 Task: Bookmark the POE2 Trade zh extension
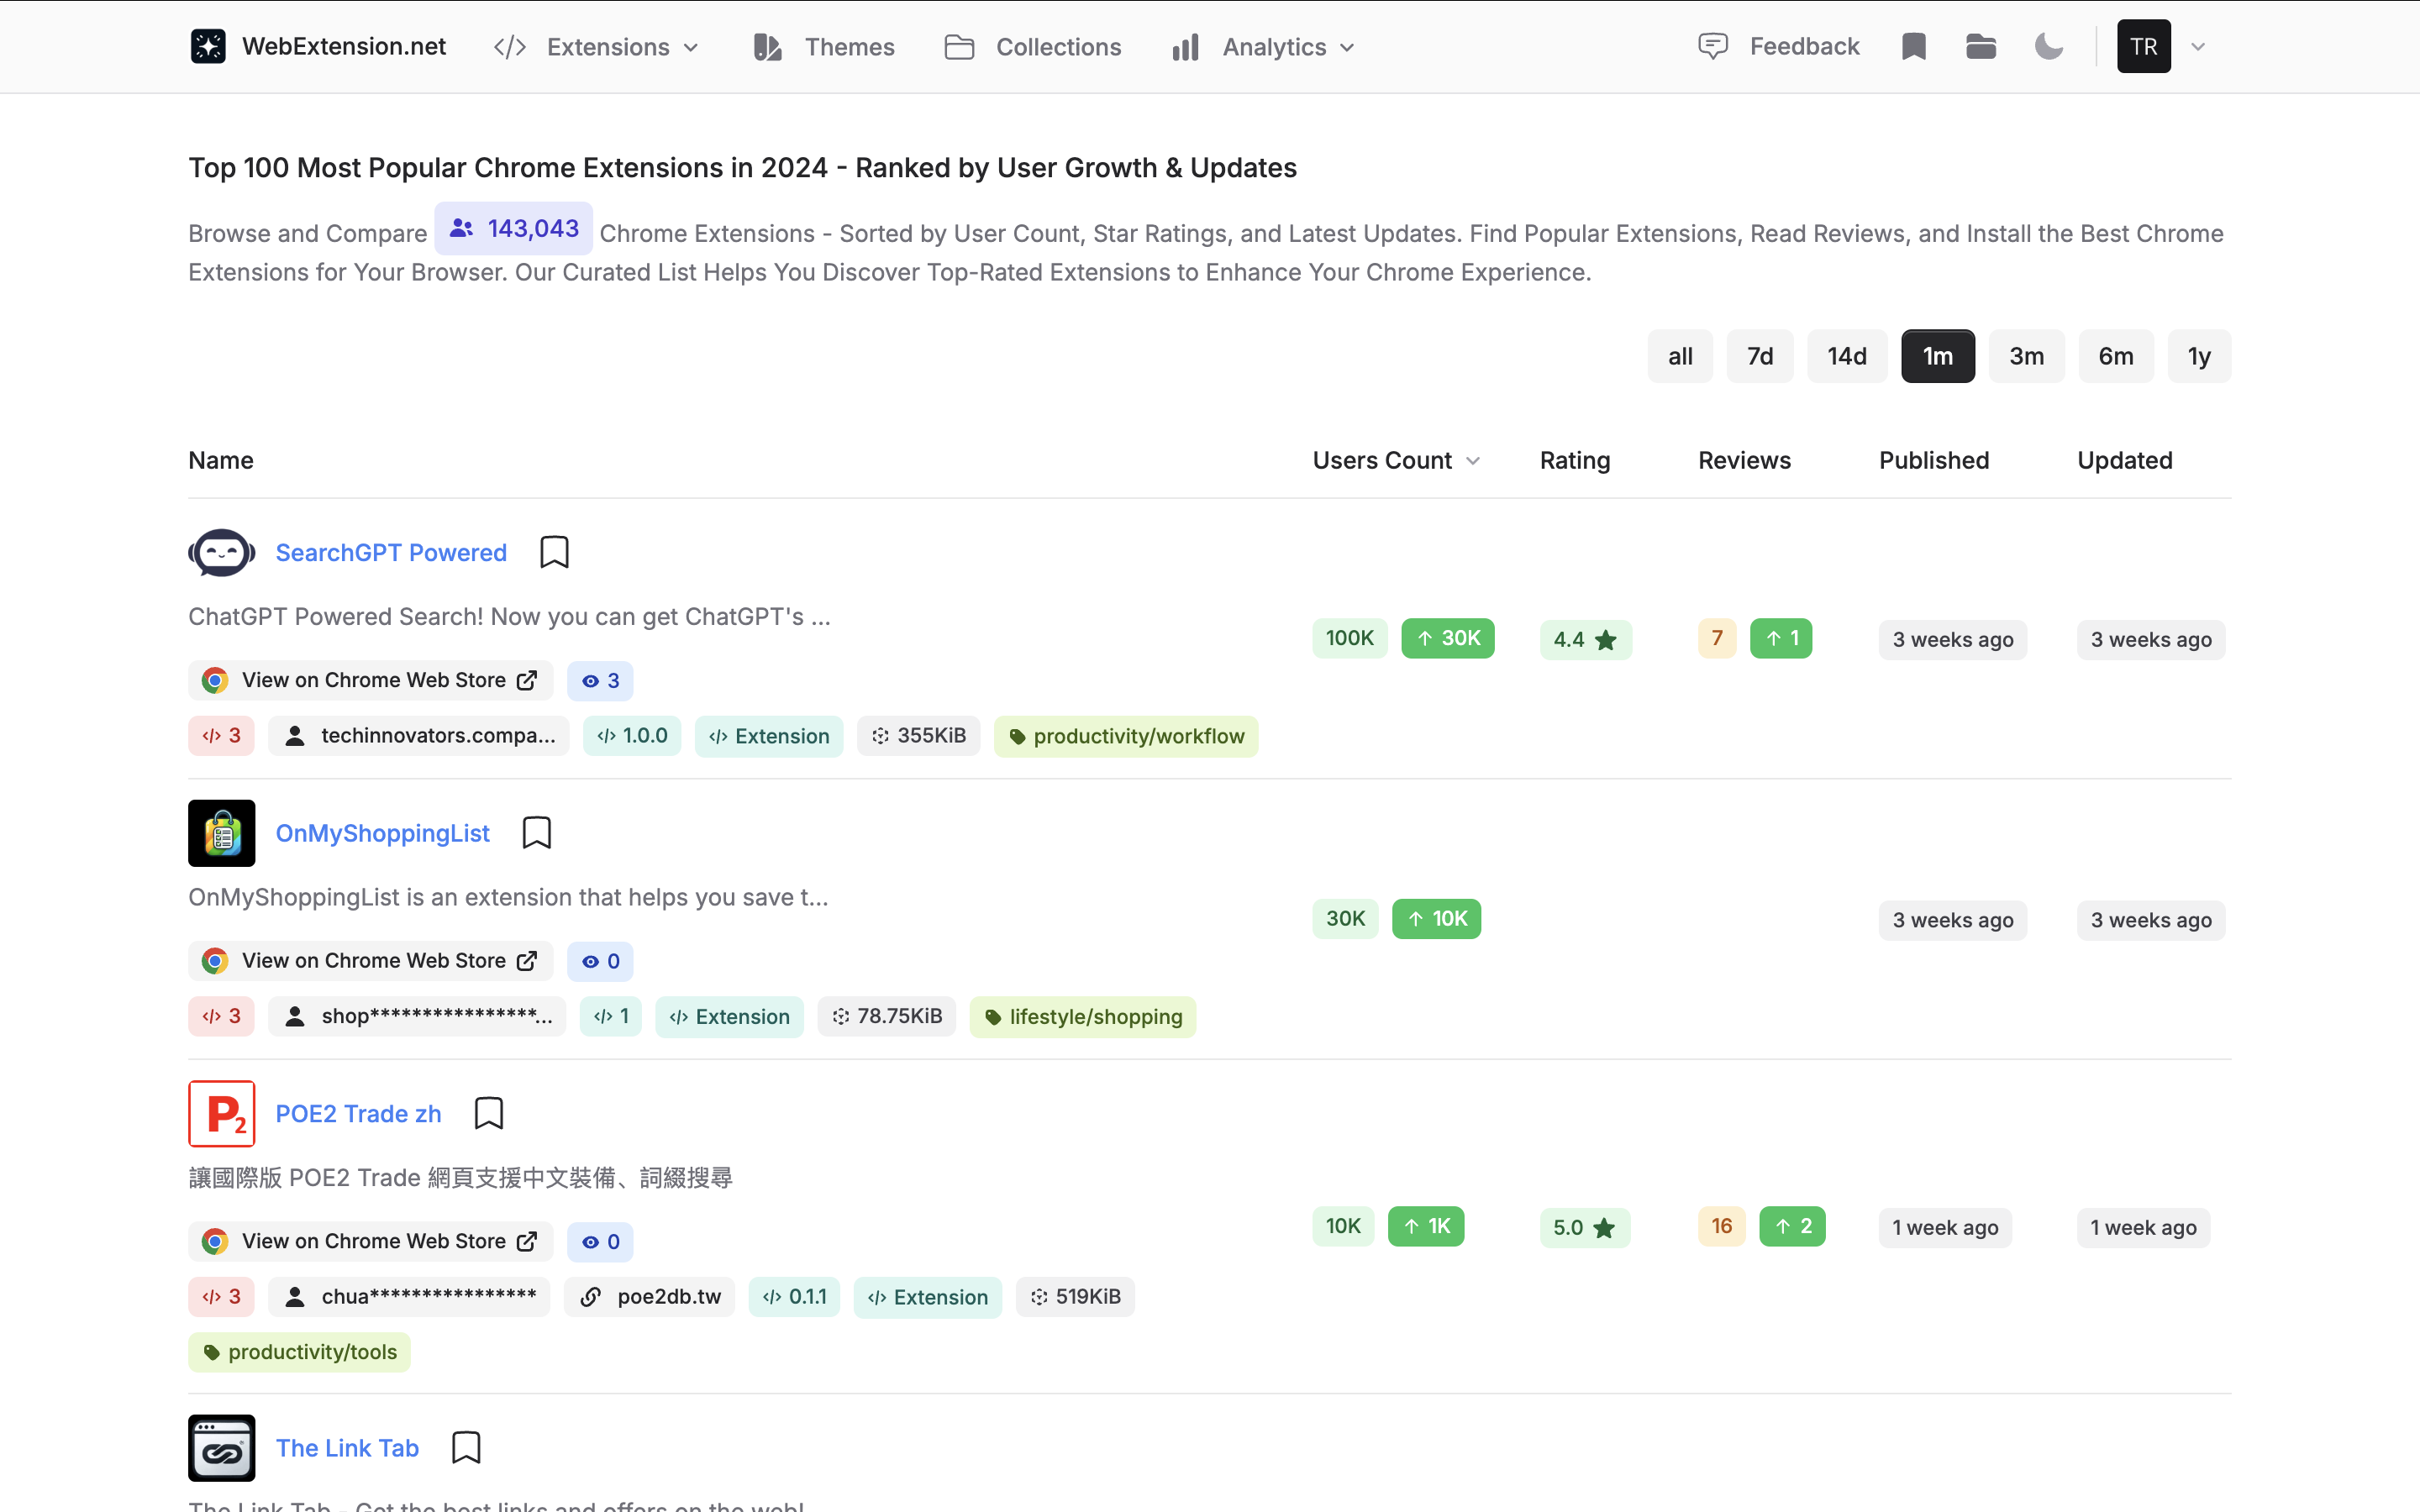[489, 1113]
